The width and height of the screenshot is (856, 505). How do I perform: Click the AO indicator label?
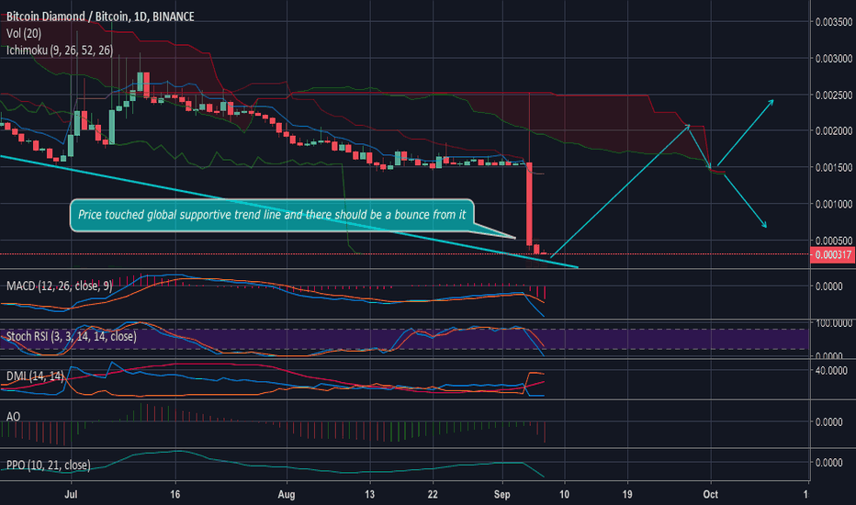tap(13, 417)
